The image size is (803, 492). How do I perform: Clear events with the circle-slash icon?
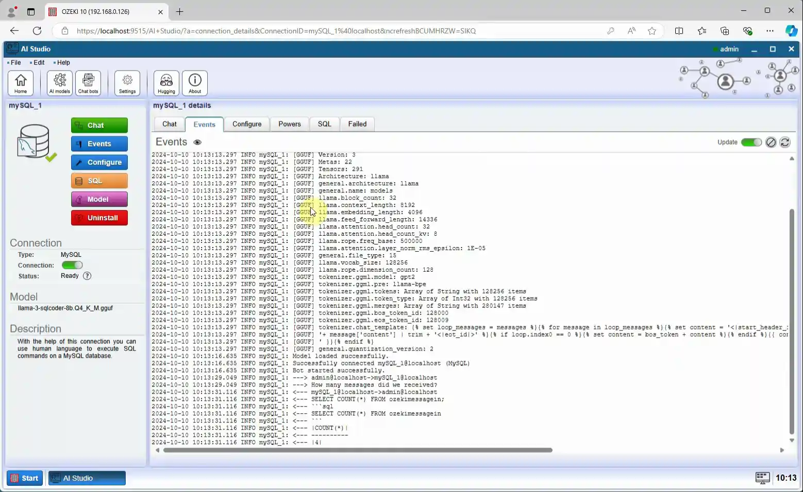771,143
